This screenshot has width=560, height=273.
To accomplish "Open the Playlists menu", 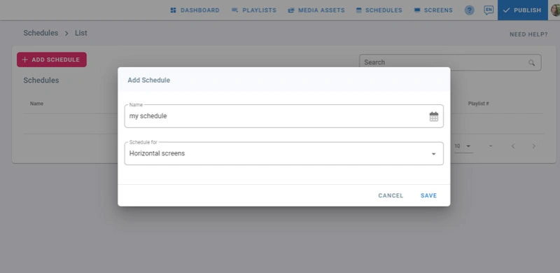I will 254,10.
